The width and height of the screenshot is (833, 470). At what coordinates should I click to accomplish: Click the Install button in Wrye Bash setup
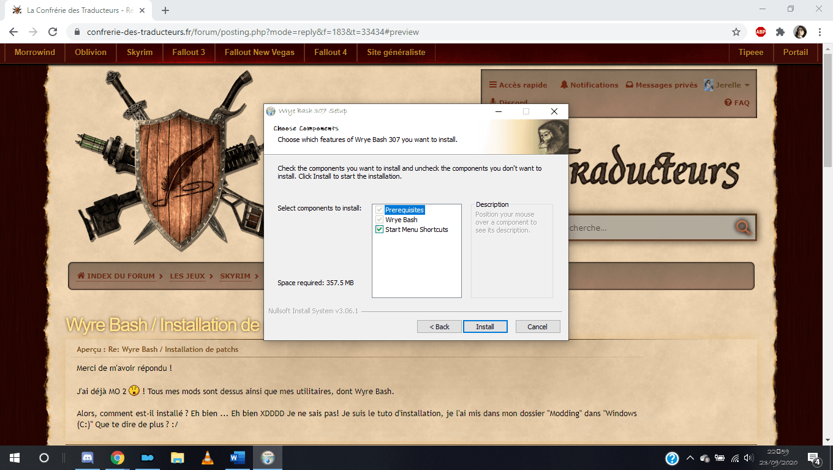click(485, 327)
